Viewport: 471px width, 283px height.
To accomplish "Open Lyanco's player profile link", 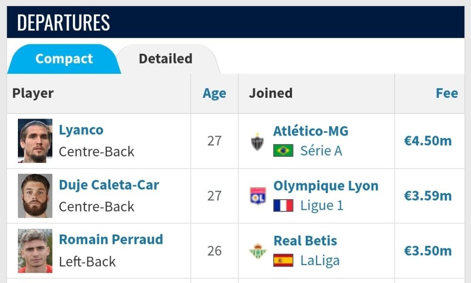I will (81, 130).
